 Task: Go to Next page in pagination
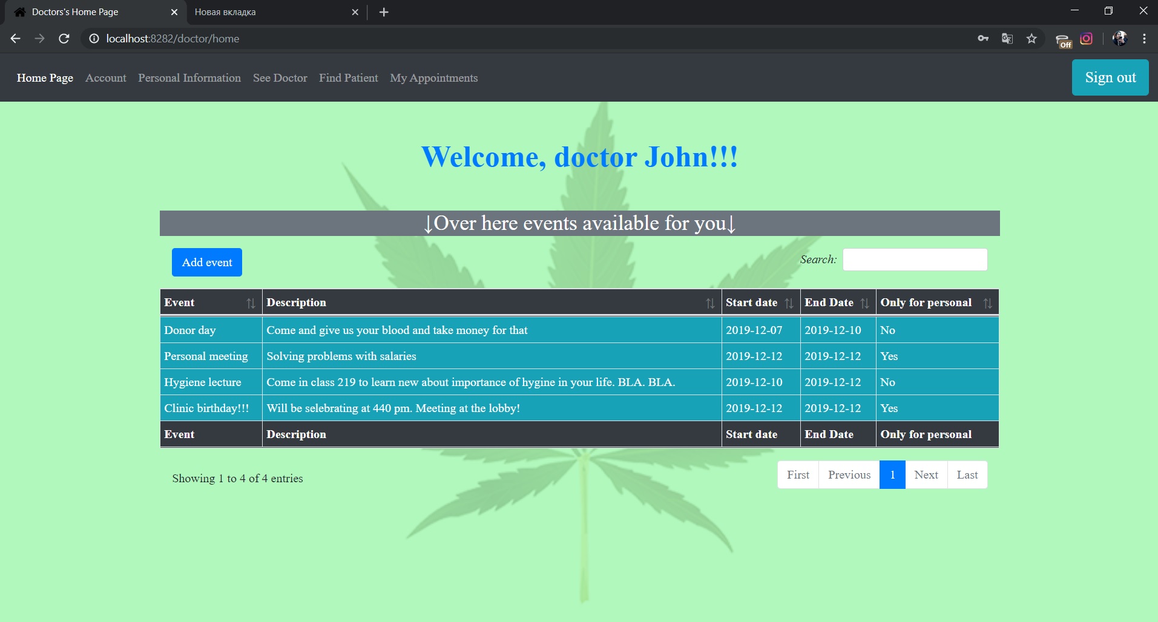coord(926,475)
